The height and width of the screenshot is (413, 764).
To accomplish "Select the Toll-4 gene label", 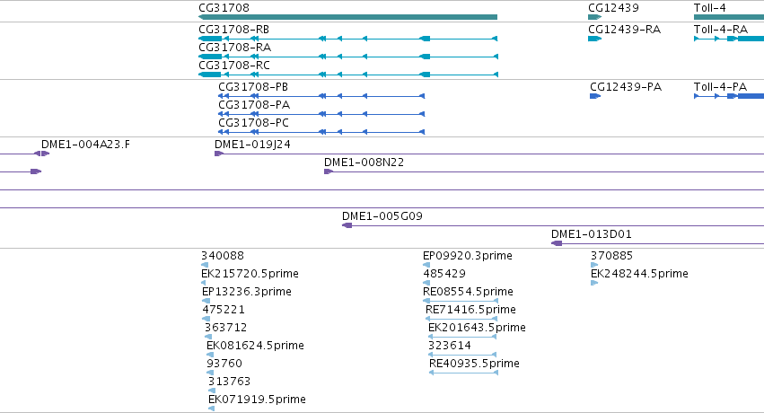I will pos(710,8).
